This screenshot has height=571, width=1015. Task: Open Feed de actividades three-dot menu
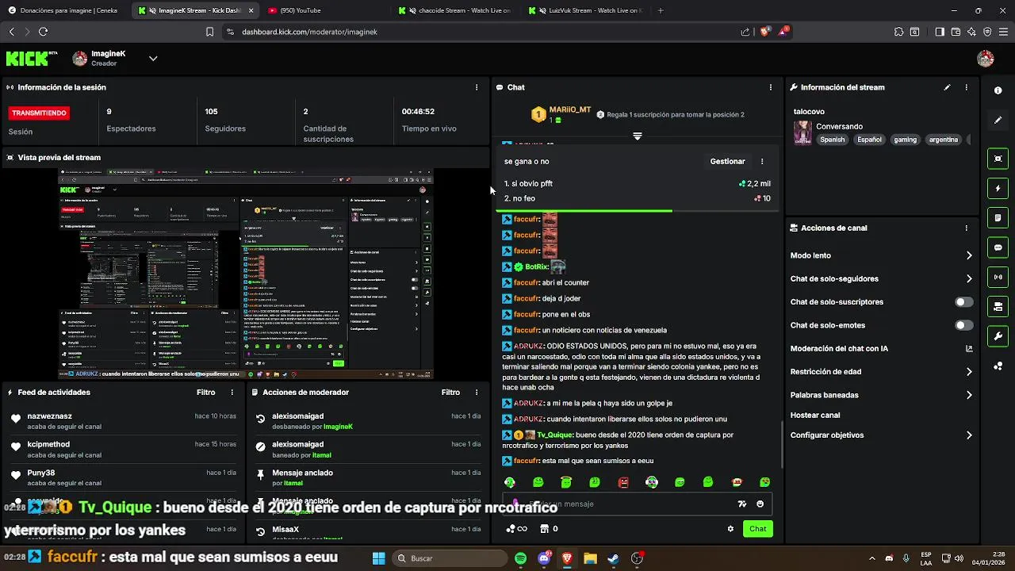click(232, 392)
